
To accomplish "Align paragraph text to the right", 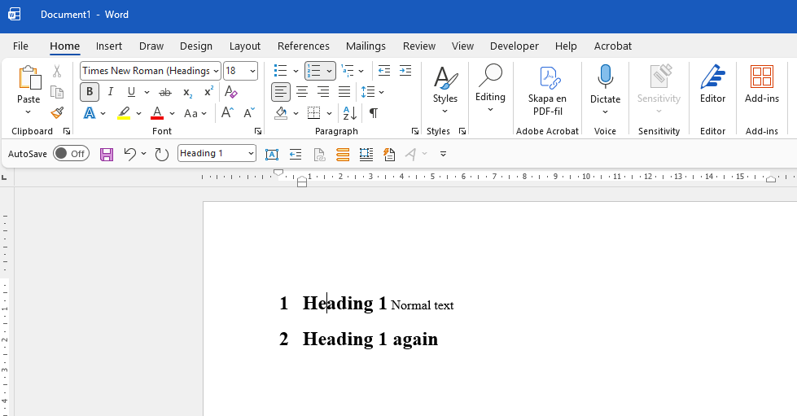I will coord(323,92).
